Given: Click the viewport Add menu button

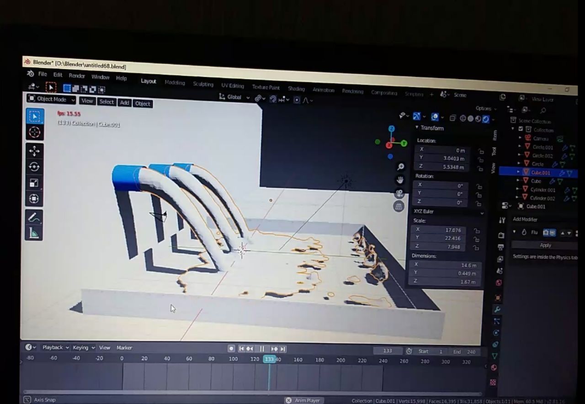Looking at the screenshot, I should [124, 103].
